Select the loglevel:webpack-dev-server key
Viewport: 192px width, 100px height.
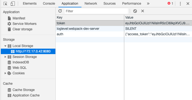pyautogui.click(x=90, y=29)
